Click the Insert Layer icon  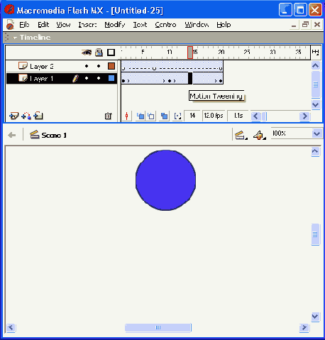tap(13, 116)
